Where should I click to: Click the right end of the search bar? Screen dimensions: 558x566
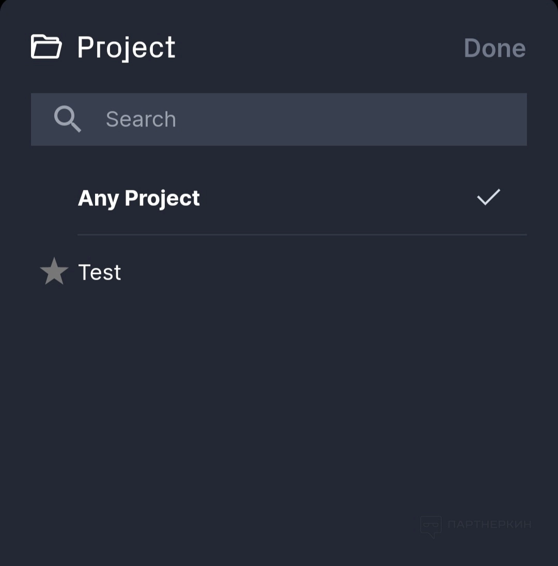(506, 119)
